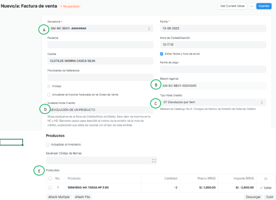Click Añadir Fila to add row

[x=83, y=197]
